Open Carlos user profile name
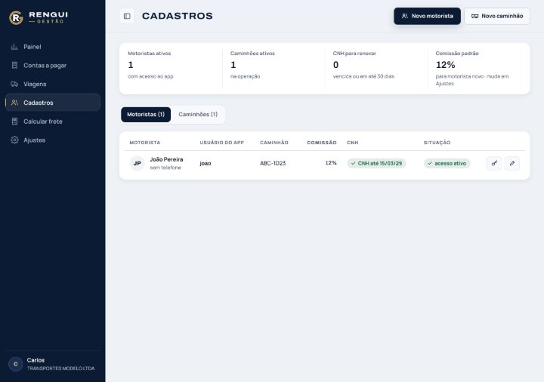 tap(36, 360)
